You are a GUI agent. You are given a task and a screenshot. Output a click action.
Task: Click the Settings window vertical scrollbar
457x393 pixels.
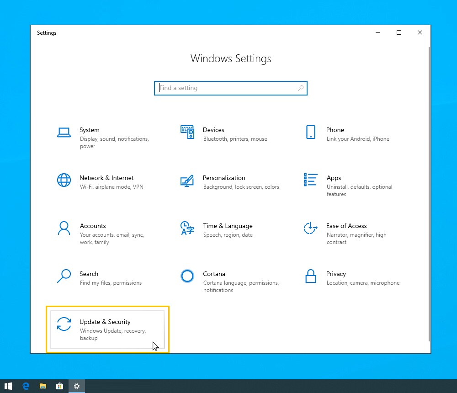point(429,194)
